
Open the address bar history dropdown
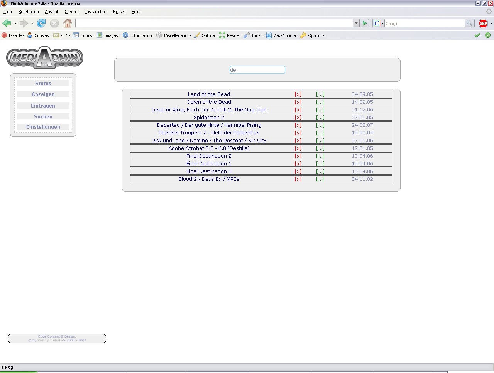[356, 24]
